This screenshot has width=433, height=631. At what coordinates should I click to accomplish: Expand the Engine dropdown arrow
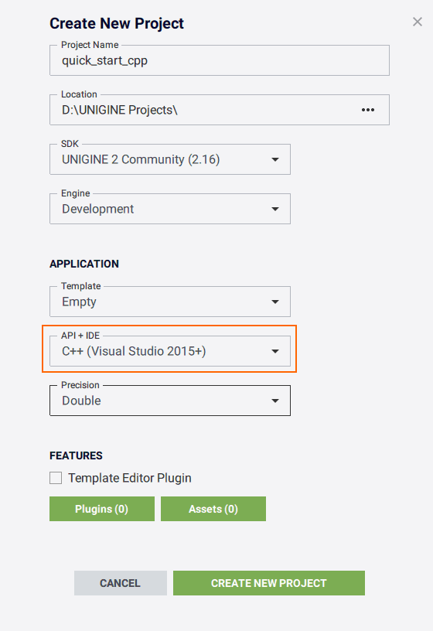tap(275, 210)
